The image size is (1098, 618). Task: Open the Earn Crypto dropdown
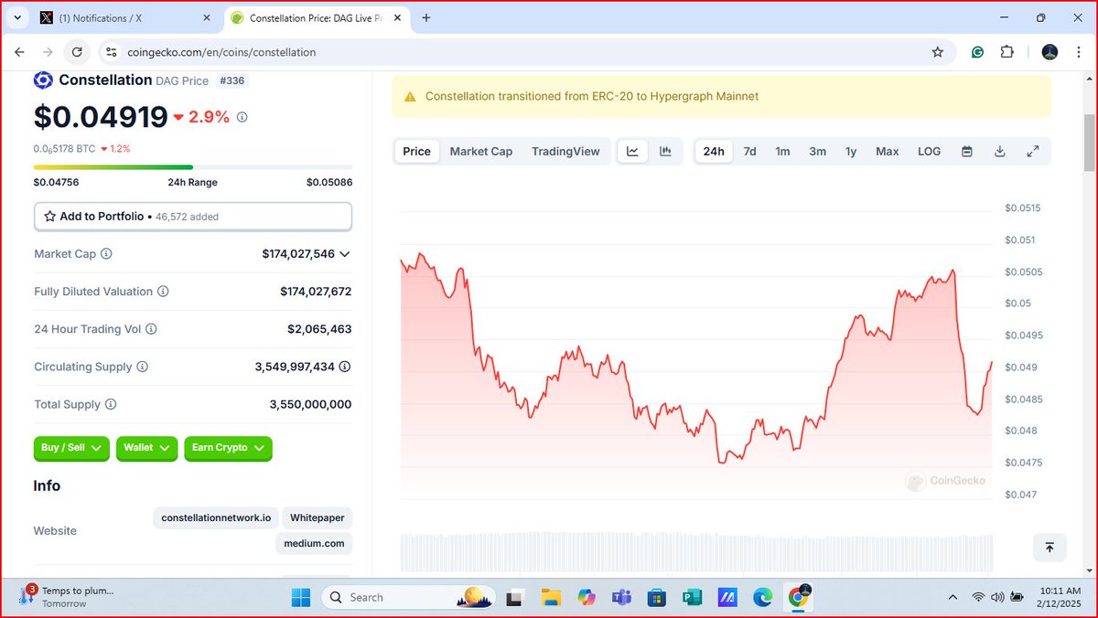228,448
